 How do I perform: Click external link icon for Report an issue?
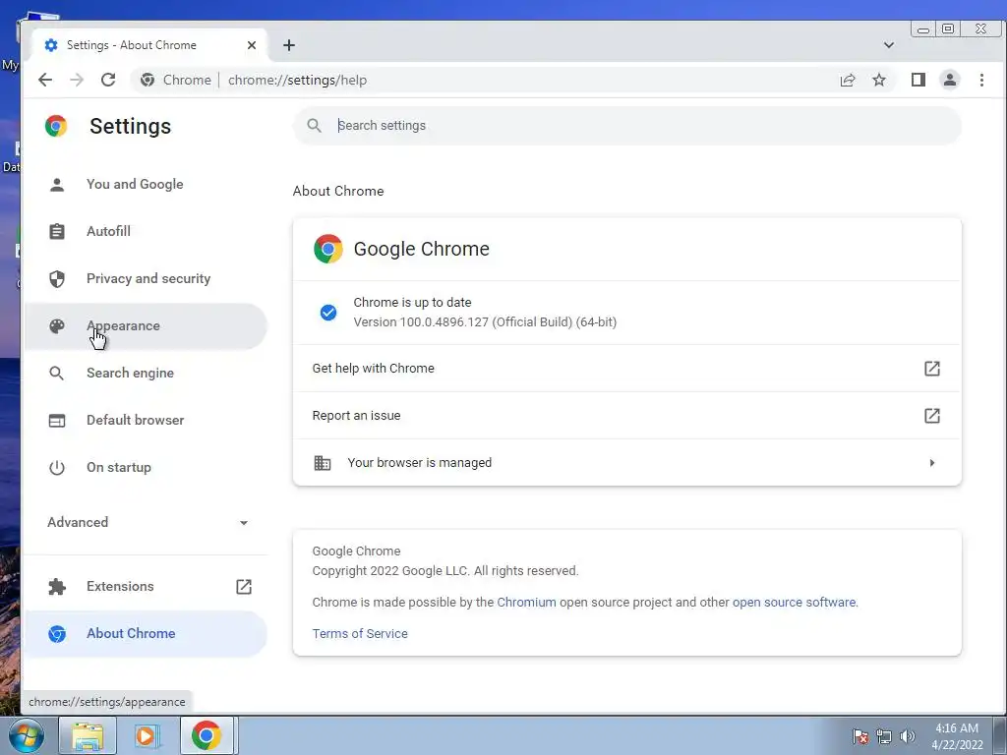932,416
